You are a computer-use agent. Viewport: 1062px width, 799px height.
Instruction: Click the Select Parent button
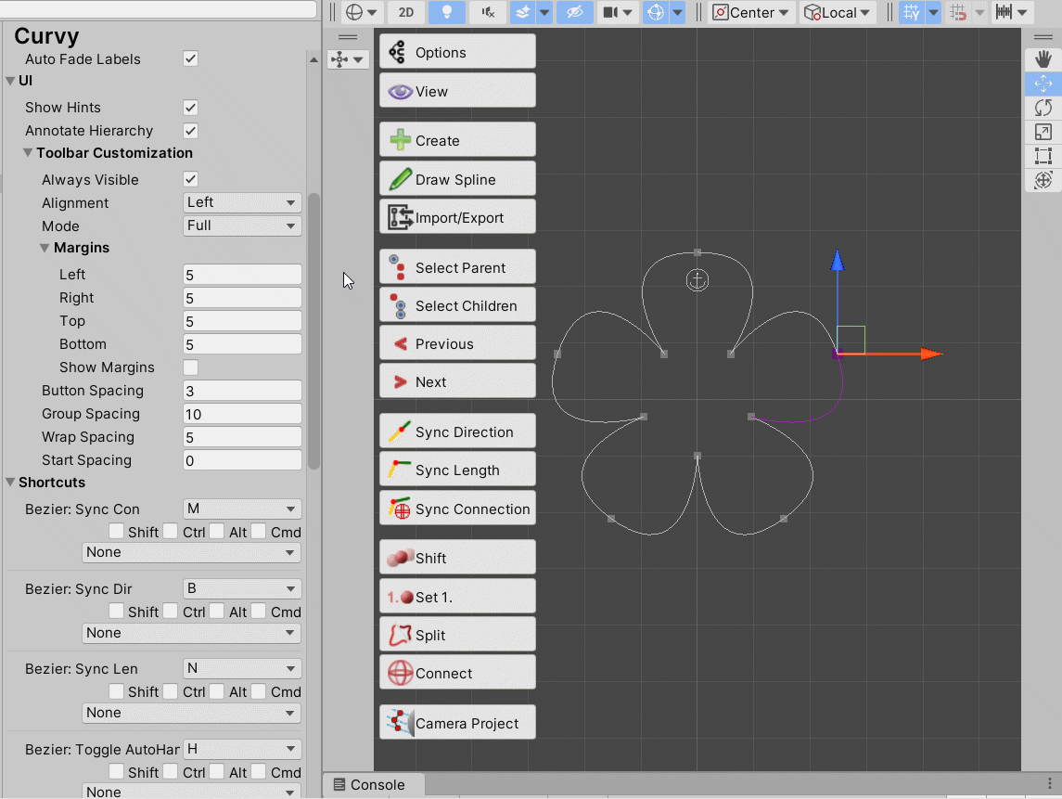tap(456, 266)
